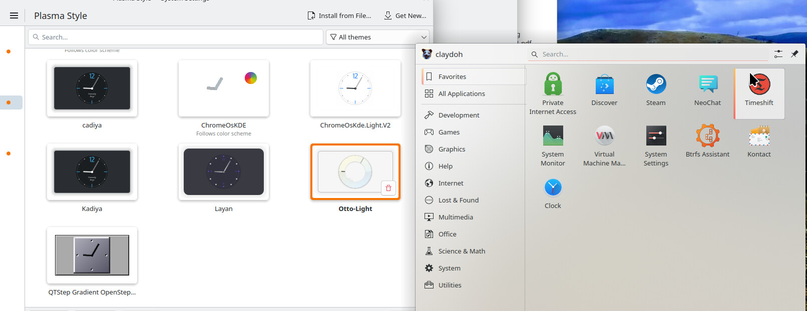Expand the All themes filter dropdown
This screenshot has height=311, width=807.
click(x=378, y=37)
